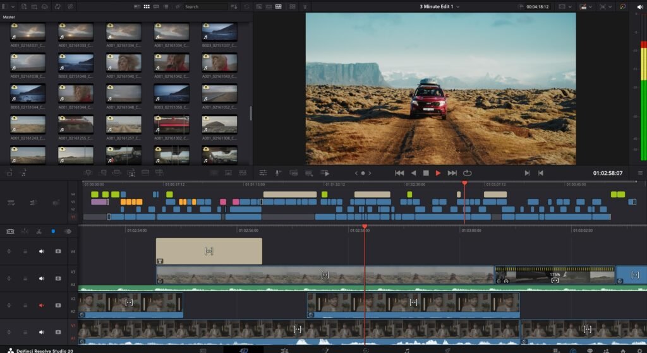This screenshot has width=647, height=353.
Task: Select clip thumbnail A001_02161031_C
Action: (x=28, y=32)
